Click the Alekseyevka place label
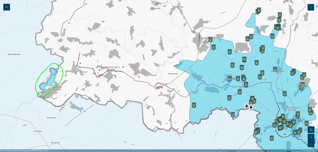This screenshot has height=152, width=318. [64, 49]
